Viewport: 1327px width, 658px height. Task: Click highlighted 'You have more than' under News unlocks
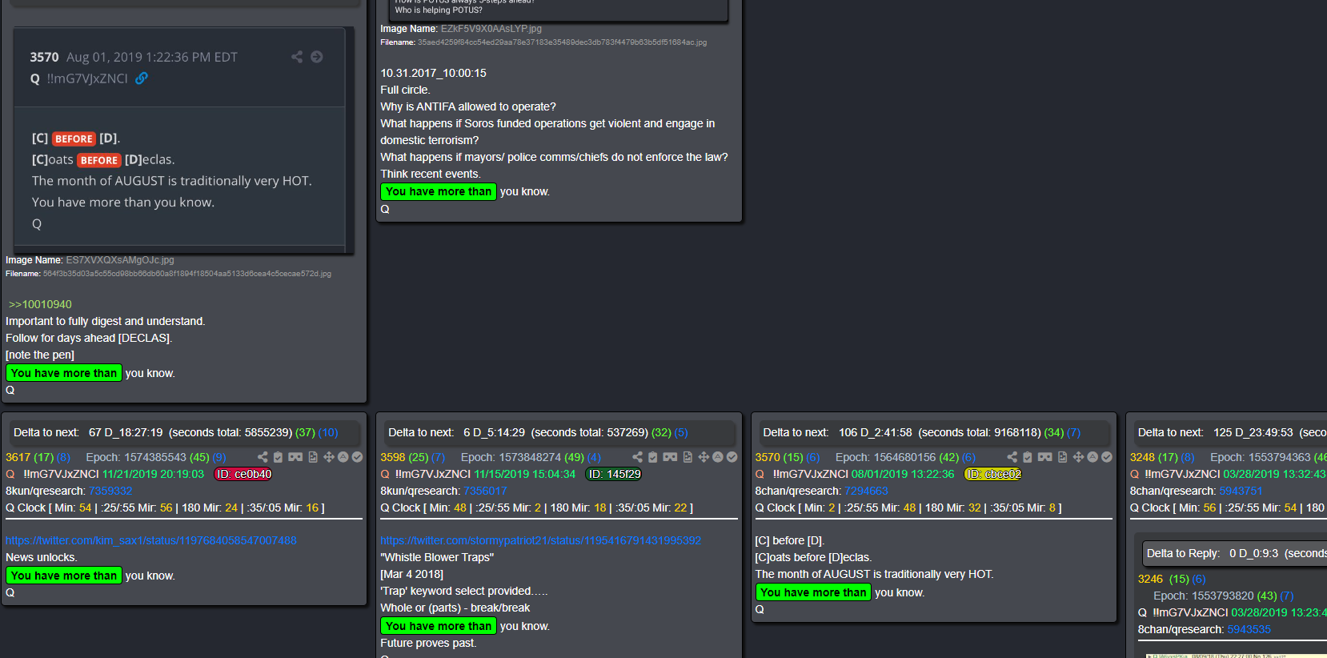point(64,576)
